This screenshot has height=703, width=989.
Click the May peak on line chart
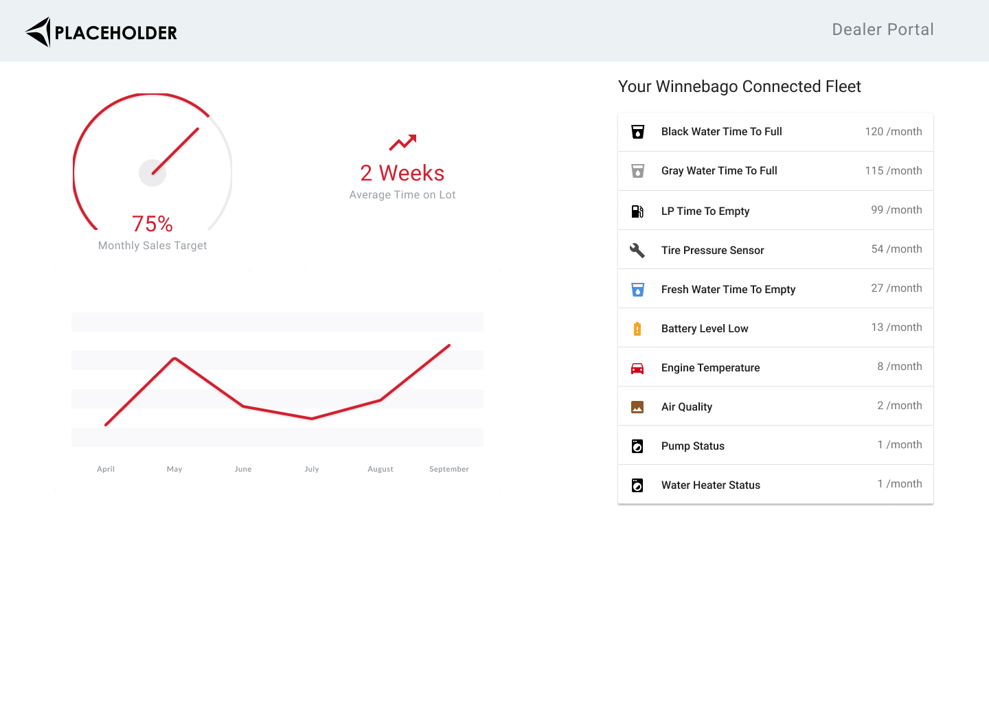coord(174,358)
